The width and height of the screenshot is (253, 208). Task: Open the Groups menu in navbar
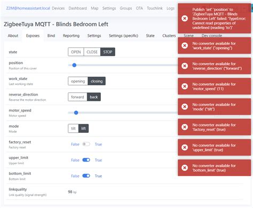click(126, 8)
